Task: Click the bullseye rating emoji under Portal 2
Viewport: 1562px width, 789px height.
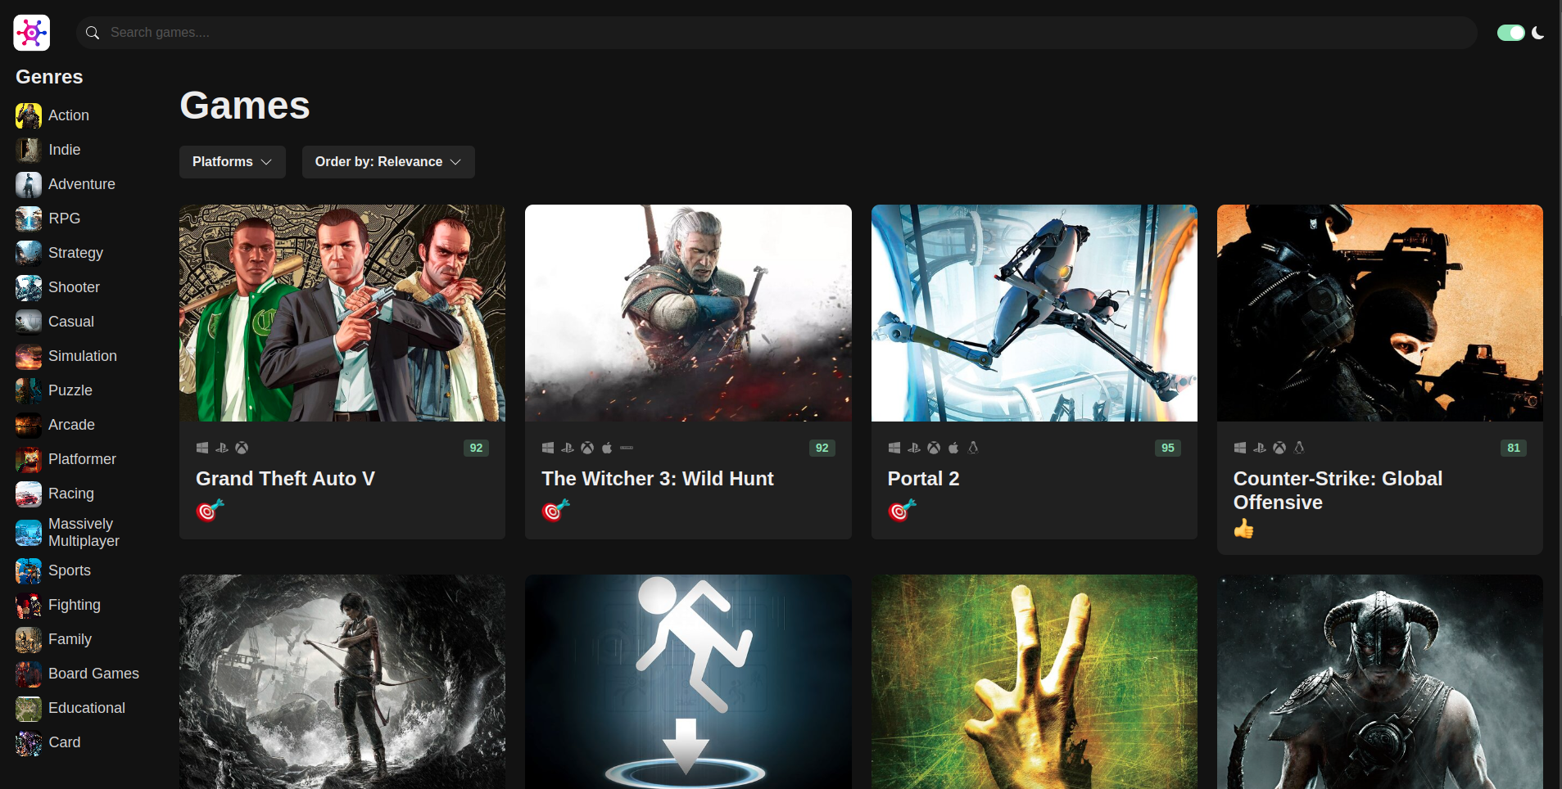Action: pos(902,511)
